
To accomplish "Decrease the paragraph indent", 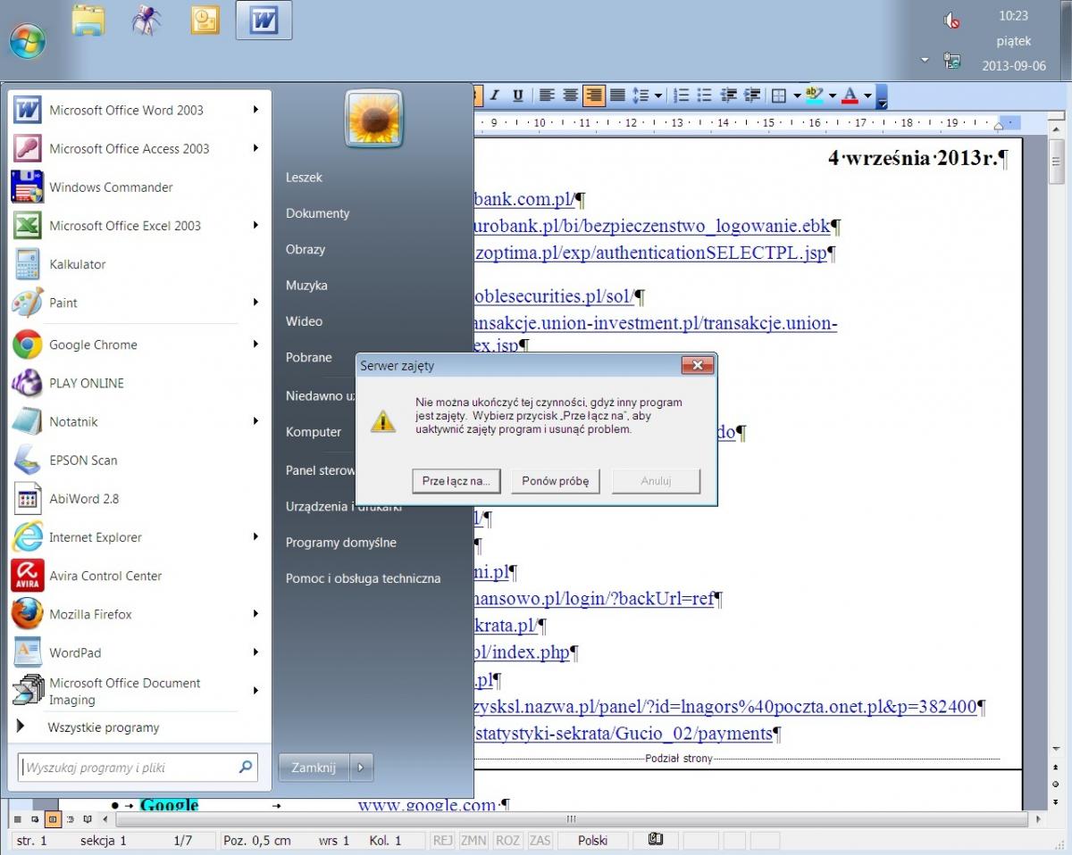I will point(728,95).
